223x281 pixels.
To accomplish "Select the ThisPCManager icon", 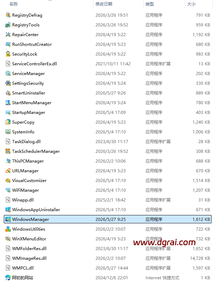I will pos(8,161).
